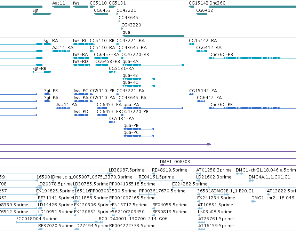Click the LD21602.3prime EST label
The image size is (296, 231).
(214, 177)
